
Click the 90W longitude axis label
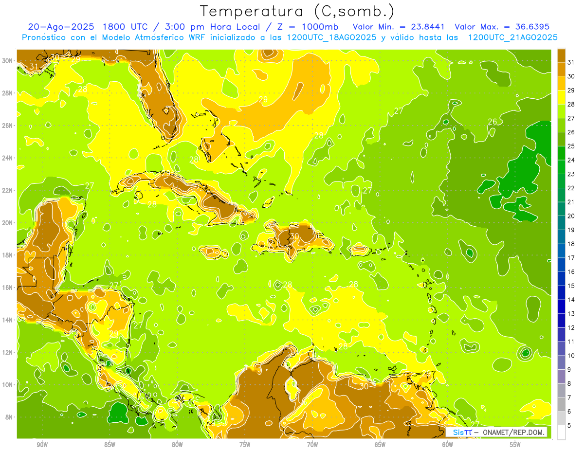[x=42, y=445]
